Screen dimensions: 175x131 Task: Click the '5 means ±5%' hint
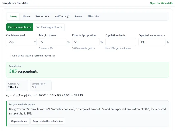46,48
